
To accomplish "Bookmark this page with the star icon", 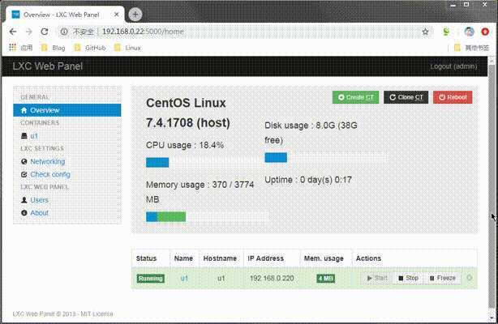I will pos(425,32).
